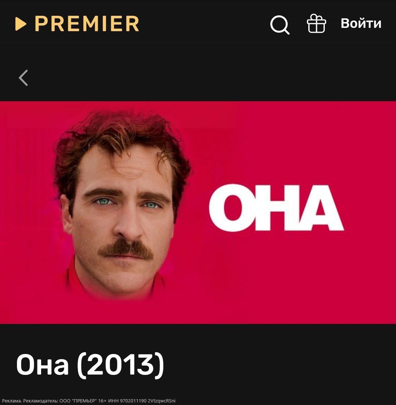The image size is (396, 405).
Task: Go back using the left chevron
Action: click(23, 78)
